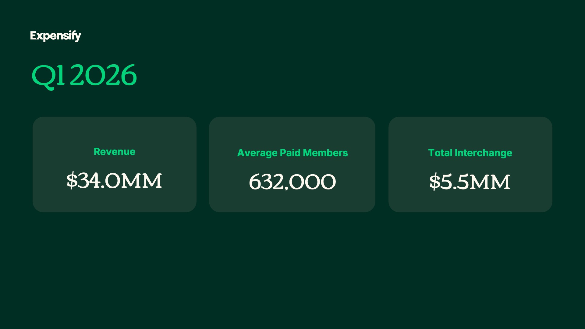
Task: Click the word Interchange in the label
Action: 483,153
